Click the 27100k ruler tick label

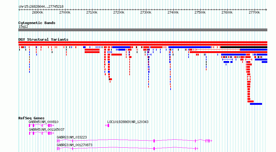click(92, 12)
